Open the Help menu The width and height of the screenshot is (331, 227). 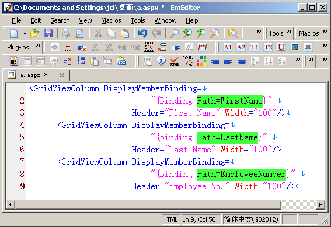pos(191,20)
